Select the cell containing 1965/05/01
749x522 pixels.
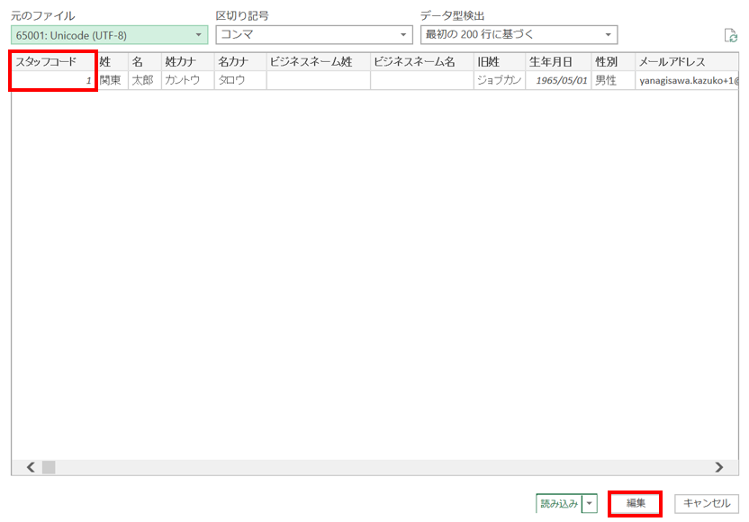pos(557,81)
